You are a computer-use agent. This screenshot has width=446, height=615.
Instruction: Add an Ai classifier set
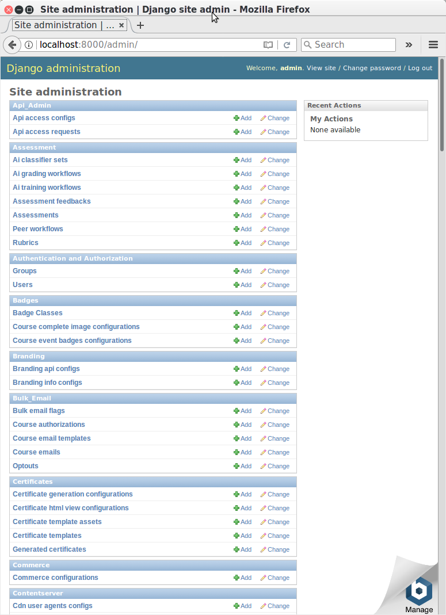(x=243, y=160)
